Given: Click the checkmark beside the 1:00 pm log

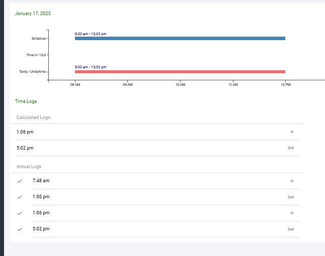Looking at the screenshot, I should pos(20,197).
